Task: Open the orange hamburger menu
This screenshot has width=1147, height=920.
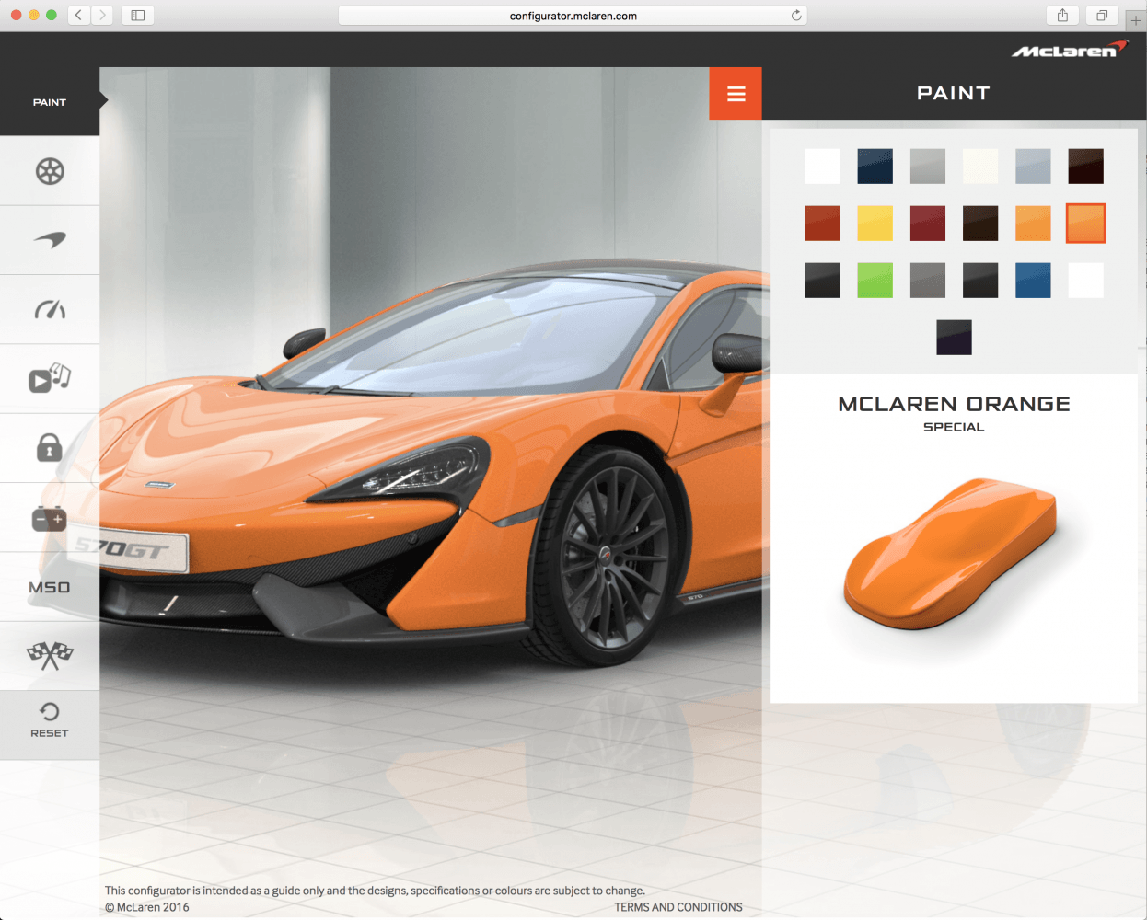Action: tap(736, 94)
